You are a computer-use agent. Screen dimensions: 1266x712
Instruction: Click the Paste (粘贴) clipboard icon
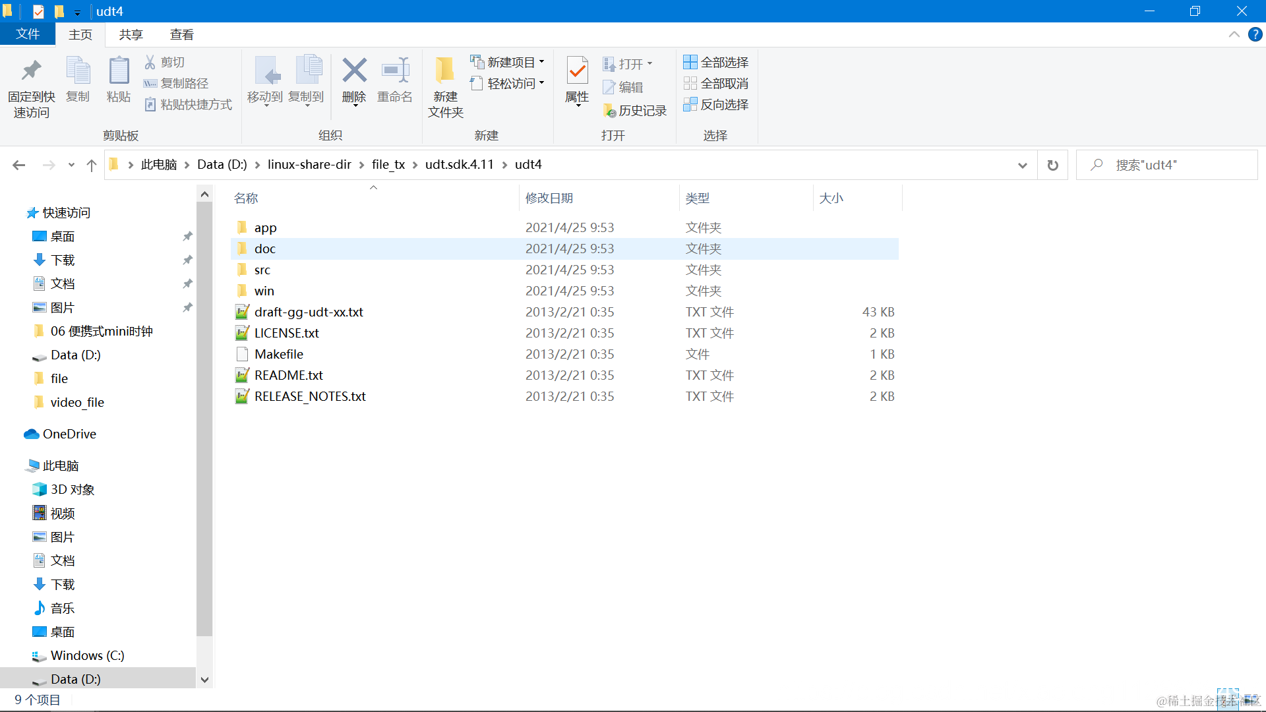[119, 71]
